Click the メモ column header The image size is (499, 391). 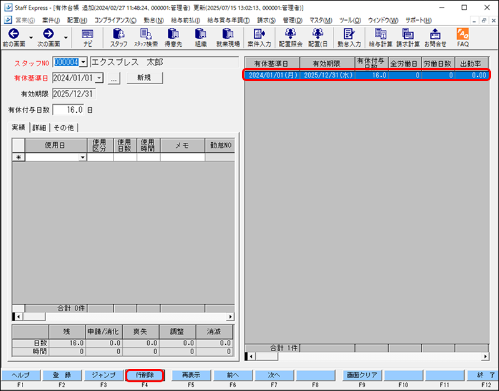(183, 145)
